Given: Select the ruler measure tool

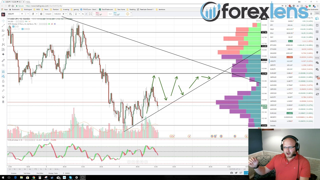Looking at the screenshot, I should click(3, 60).
